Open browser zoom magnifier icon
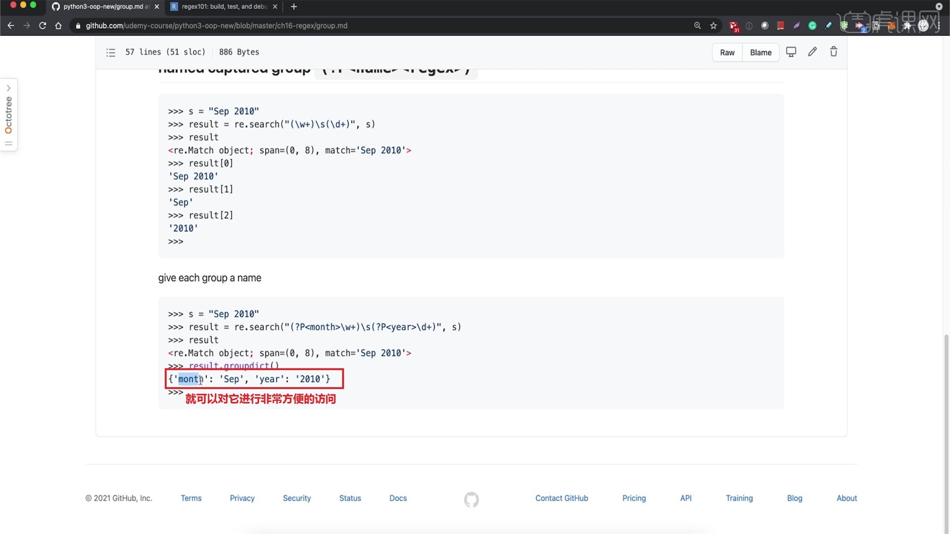Image resolution: width=950 pixels, height=534 pixels. point(698,26)
